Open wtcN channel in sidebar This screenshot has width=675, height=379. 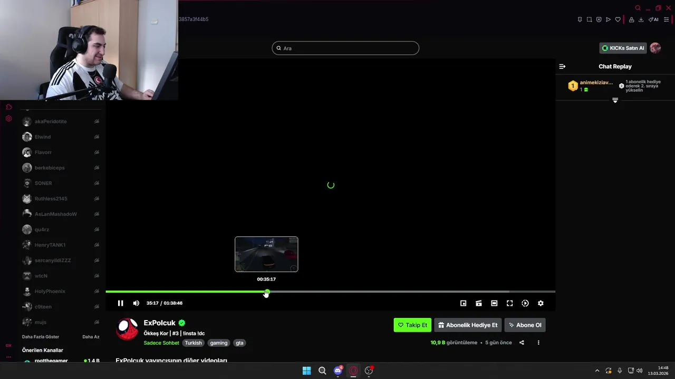(61, 276)
